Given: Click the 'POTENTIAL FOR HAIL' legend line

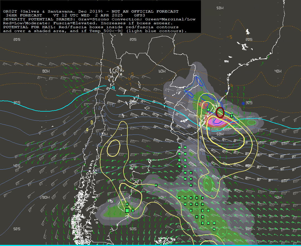Looking at the screenshot, I should 91,27.
